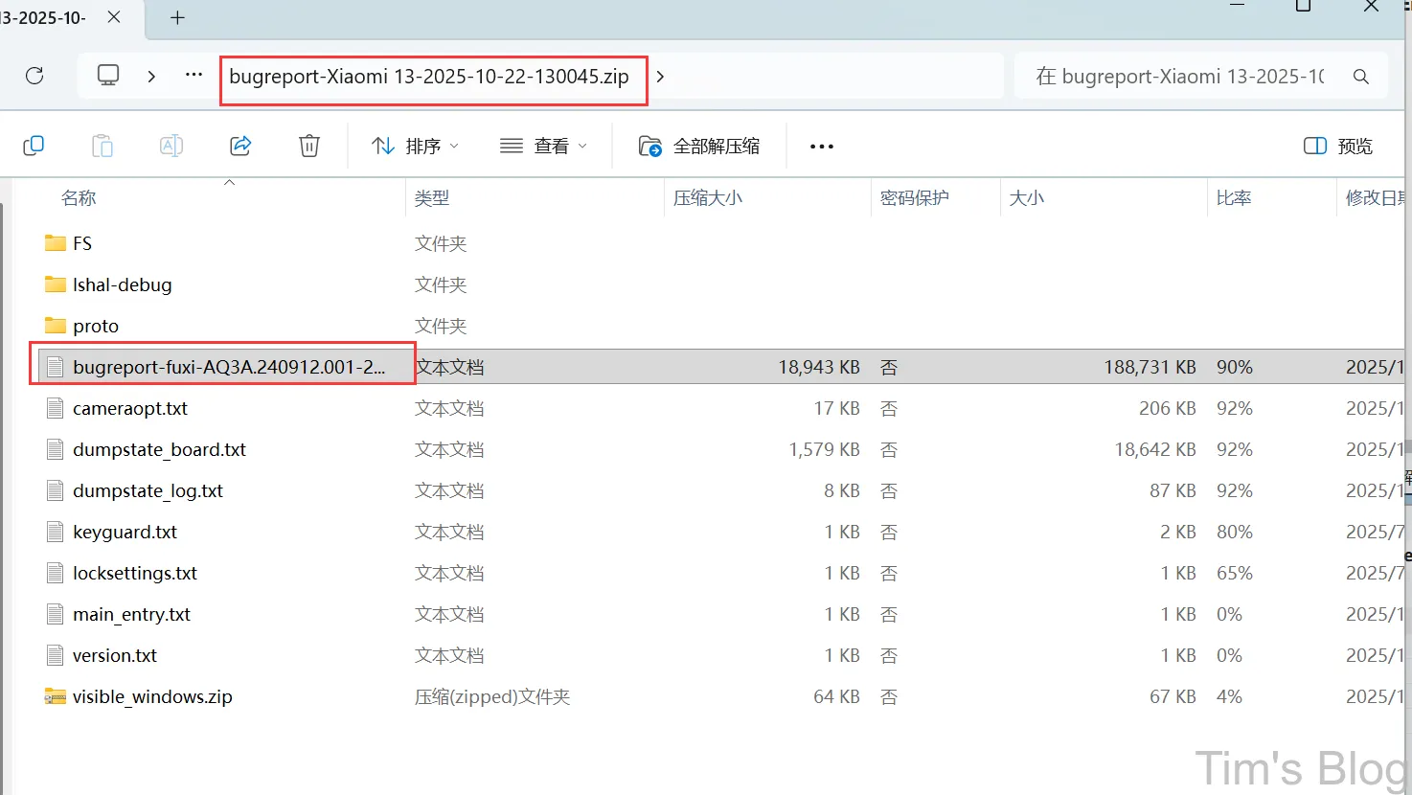This screenshot has width=1412, height=795.
Task: Open the Share icon
Action: point(239,145)
